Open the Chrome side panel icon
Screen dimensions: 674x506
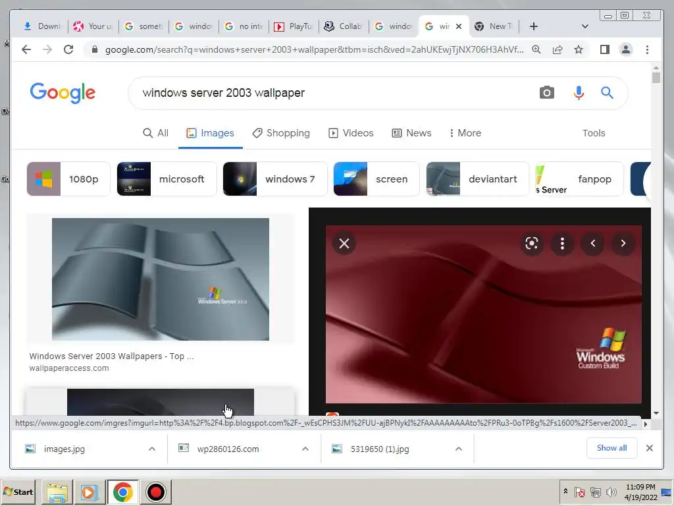(x=605, y=49)
